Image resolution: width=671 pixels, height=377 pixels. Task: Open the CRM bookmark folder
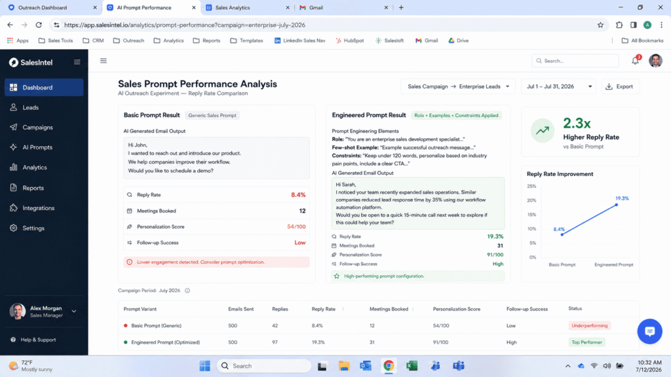point(93,41)
